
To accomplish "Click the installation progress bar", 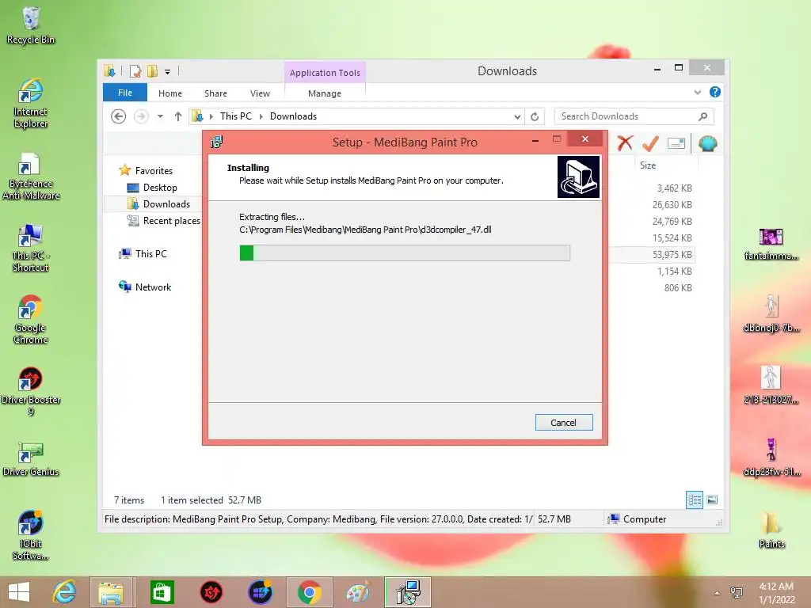I will 405,253.
